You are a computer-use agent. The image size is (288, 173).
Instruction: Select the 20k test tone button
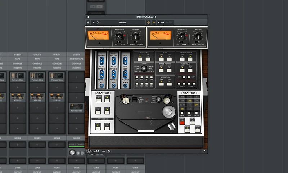pos(151,84)
